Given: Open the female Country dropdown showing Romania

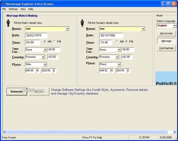Looking at the screenshot, I should 117,57.
